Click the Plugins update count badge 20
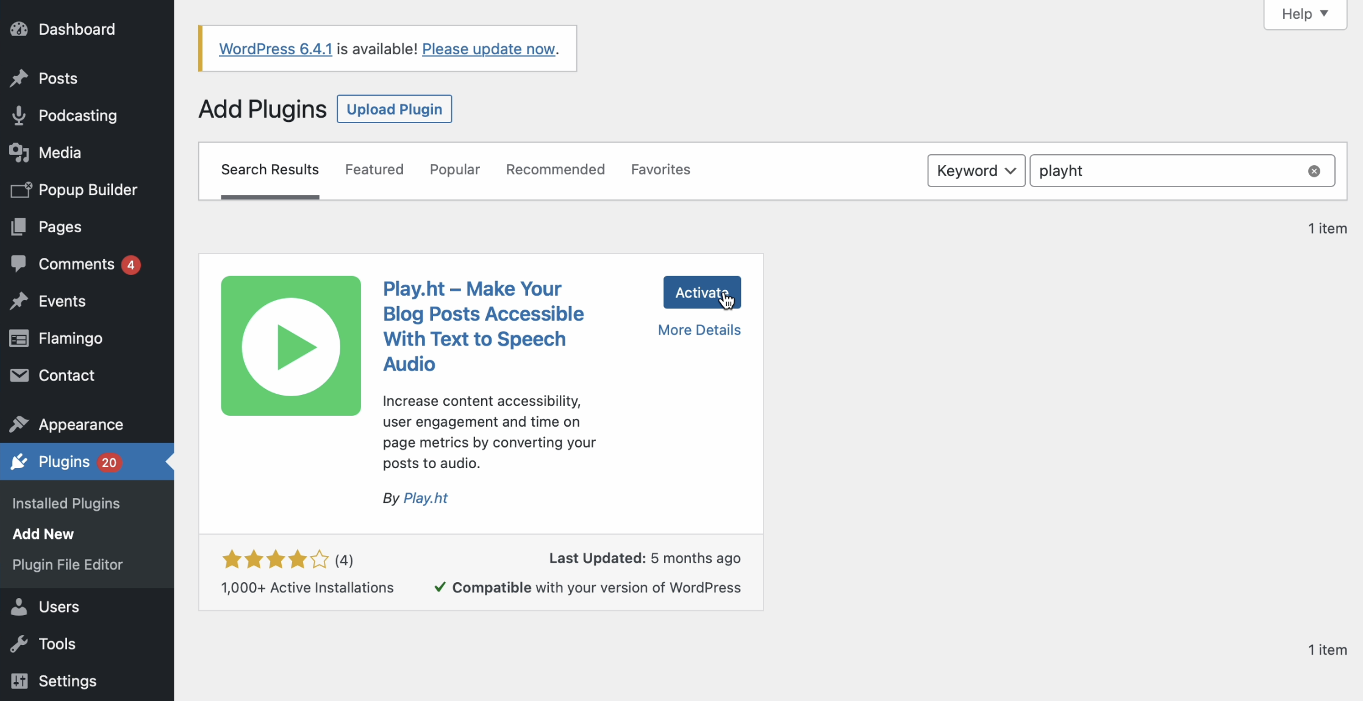This screenshot has width=1363, height=701. pyautogui.click(x=109, y=463)
